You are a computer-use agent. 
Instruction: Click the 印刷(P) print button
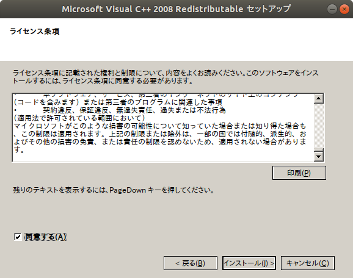click(x=299, y=173)
